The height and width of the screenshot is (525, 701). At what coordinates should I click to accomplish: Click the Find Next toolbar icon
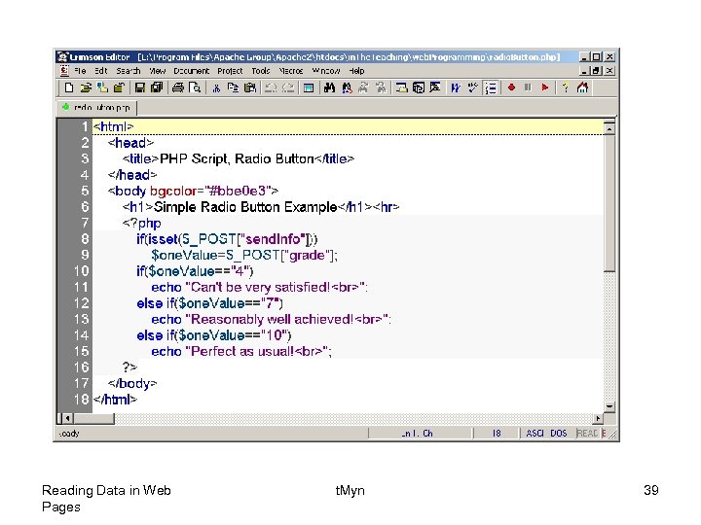(363, 87)
